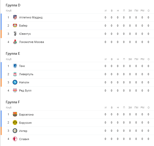Image resolution: width=154 pixels, height=146 pixels.
Task: Open the Ливерпуль team link
Action: (26, 74)
